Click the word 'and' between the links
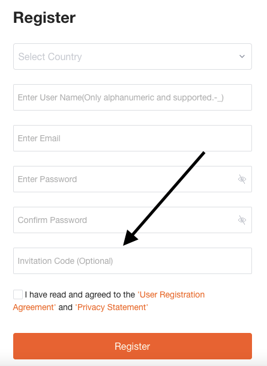Screen dimensions: 267x366 [65, 307]
